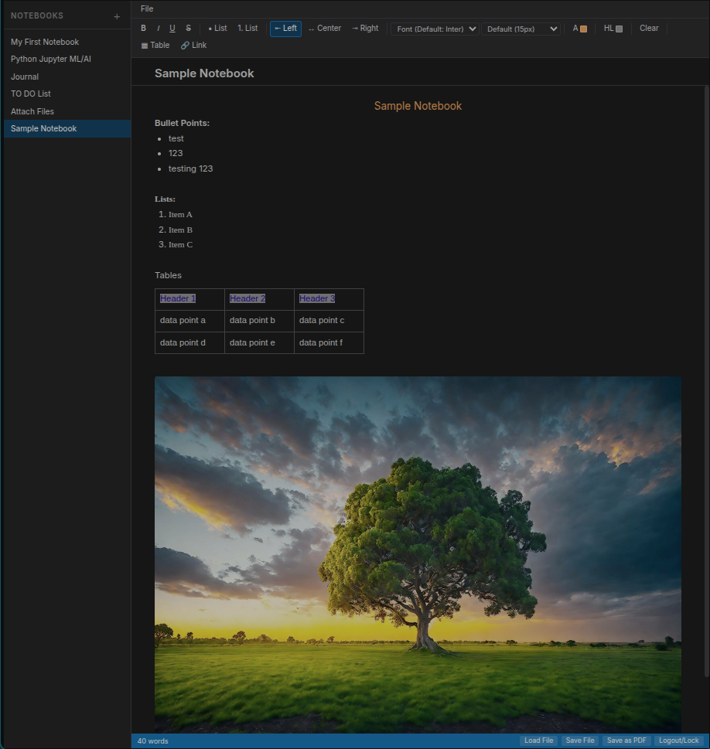Click the 40 words counter
The height and width of the screenshot is (749, 710).
[152, 741]
